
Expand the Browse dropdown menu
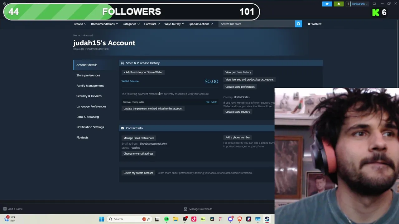point(80,24)
